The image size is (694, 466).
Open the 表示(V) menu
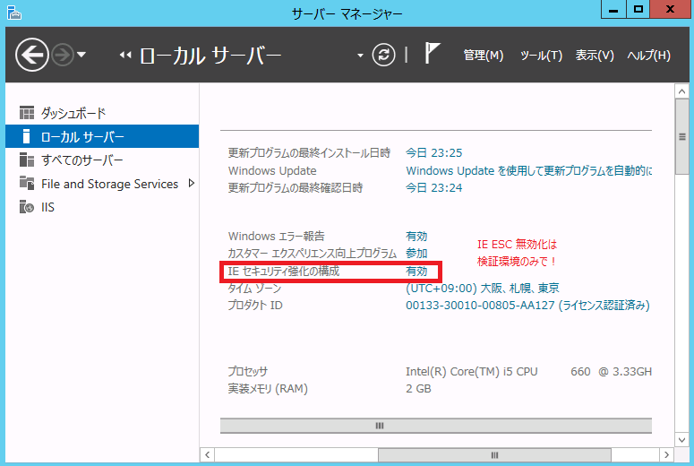click(595, 56)
